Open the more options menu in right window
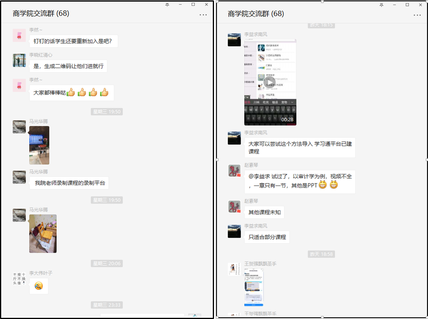Image resolution: width=428 pixels, height=319 pixels. tap(417, 15)
